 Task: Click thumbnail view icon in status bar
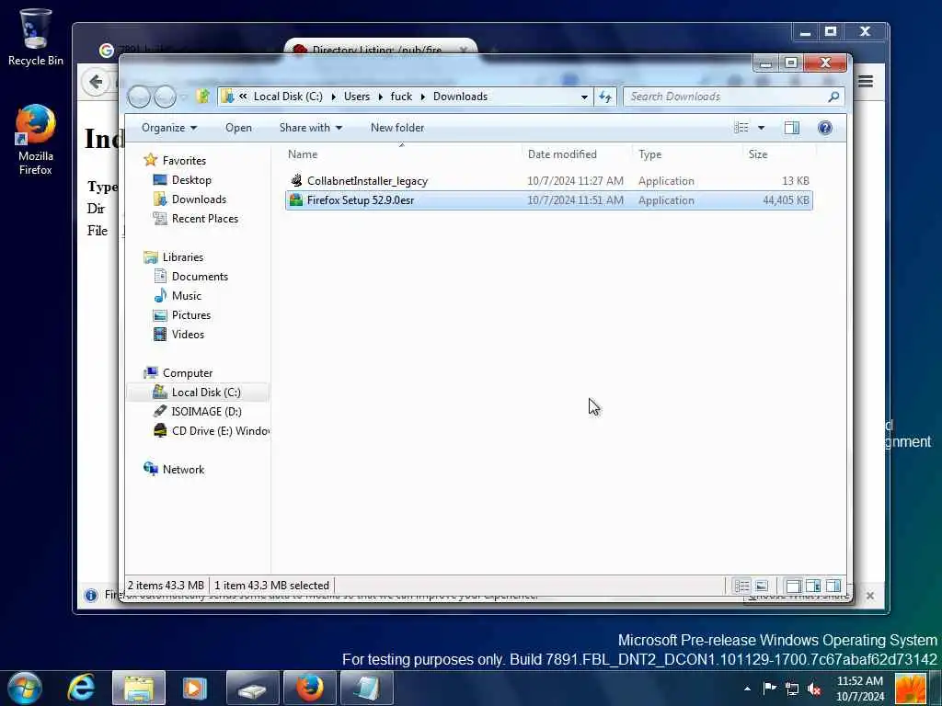coord(761,586)
